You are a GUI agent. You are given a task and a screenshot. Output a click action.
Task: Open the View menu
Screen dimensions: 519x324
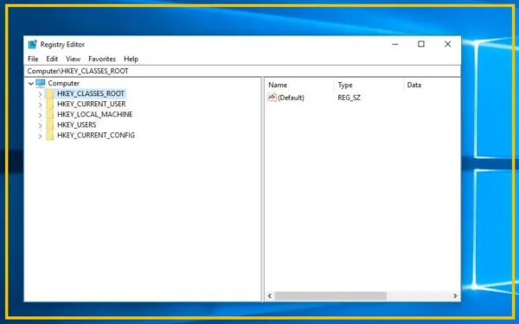73,59
